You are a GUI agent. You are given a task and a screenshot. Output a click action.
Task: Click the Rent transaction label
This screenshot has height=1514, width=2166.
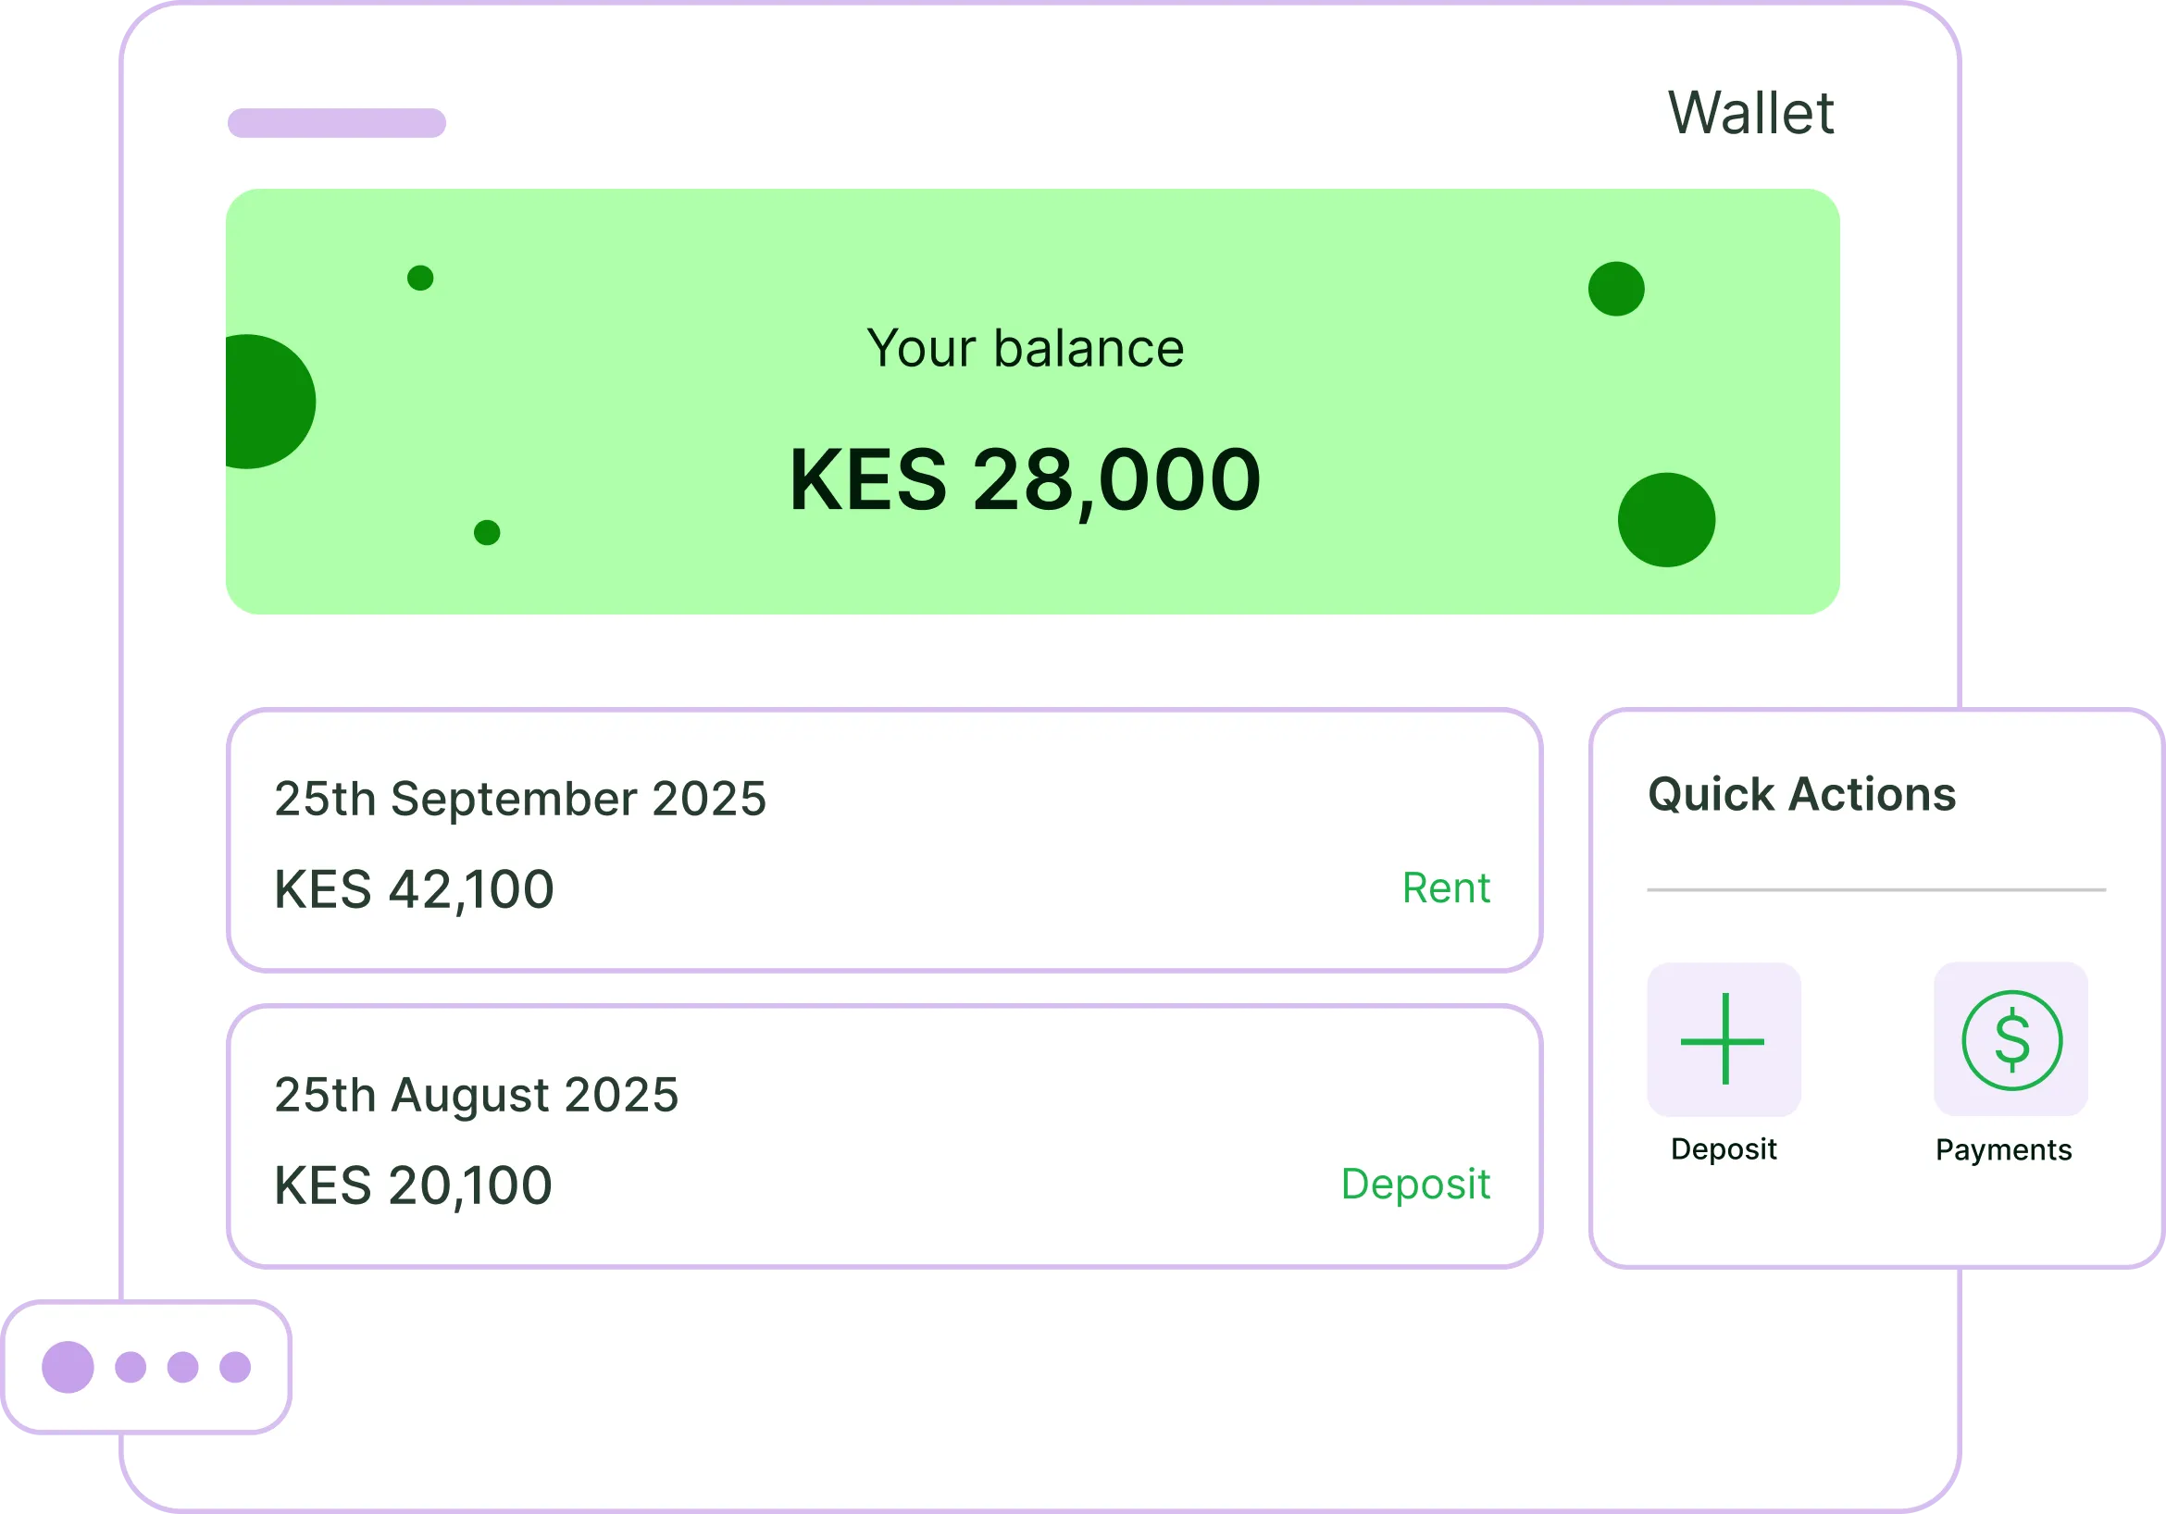click(1445, 887)
